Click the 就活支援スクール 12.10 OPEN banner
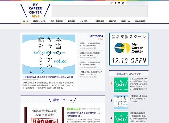This screenshot has height=123, width=169. point(129,49)
